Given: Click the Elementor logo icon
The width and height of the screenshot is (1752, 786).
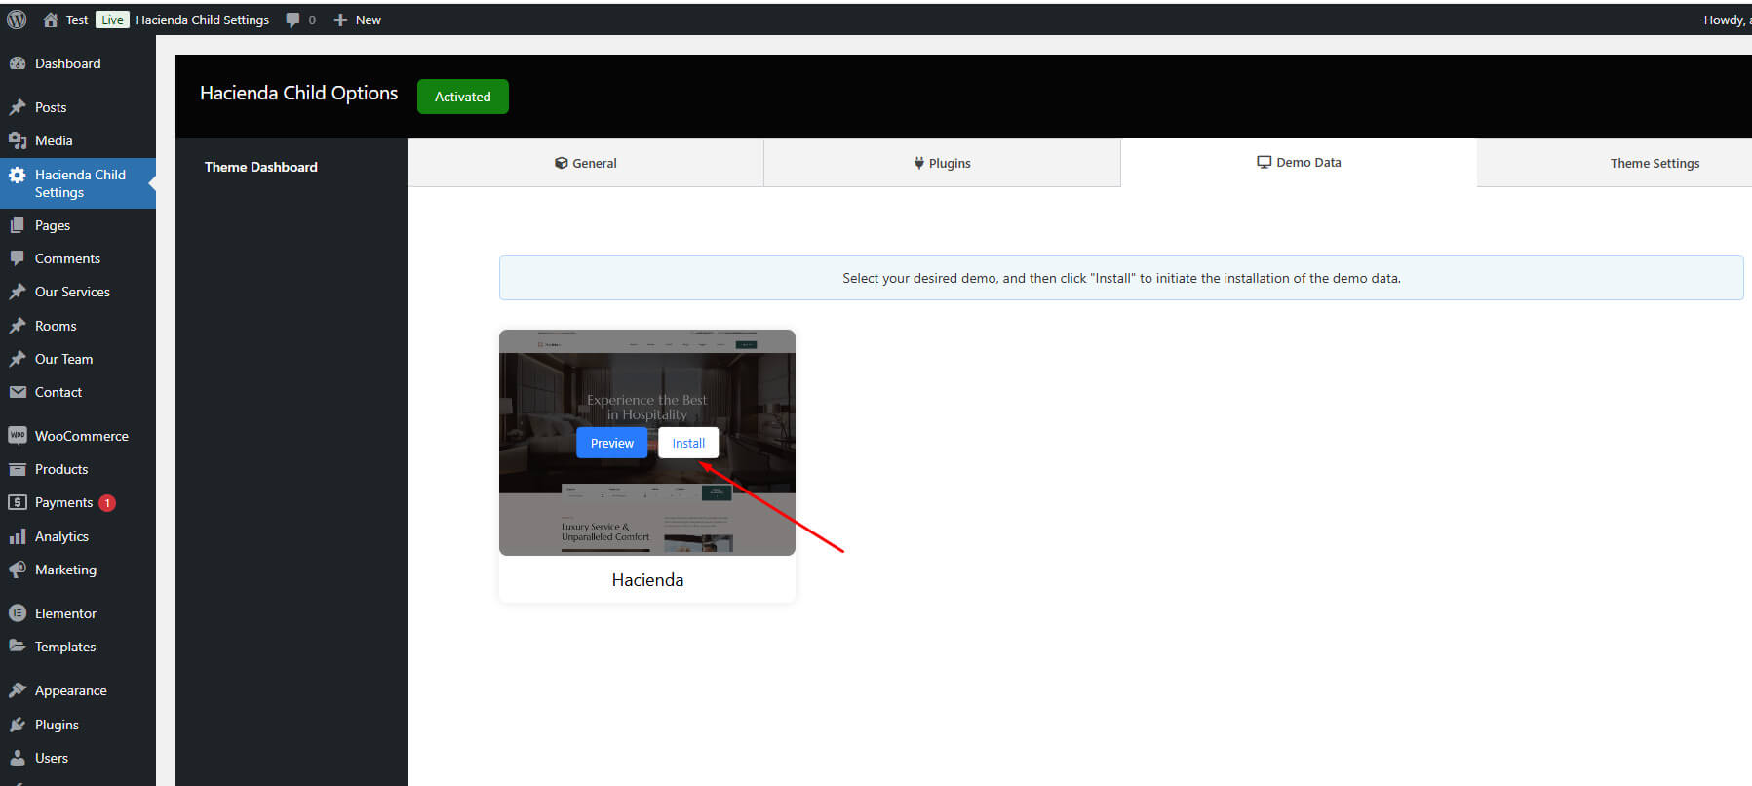Looking at the screenshot, I should (x=18, y=613).
